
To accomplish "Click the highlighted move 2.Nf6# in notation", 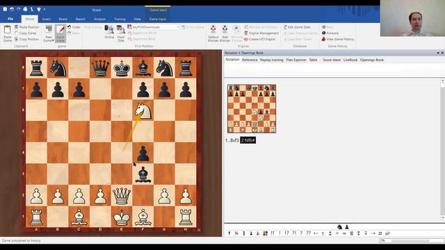I will tap(248, 140).
